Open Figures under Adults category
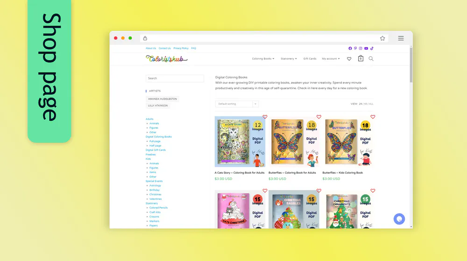The height and width of the screenshot is (261, 467). coord(154,128)
